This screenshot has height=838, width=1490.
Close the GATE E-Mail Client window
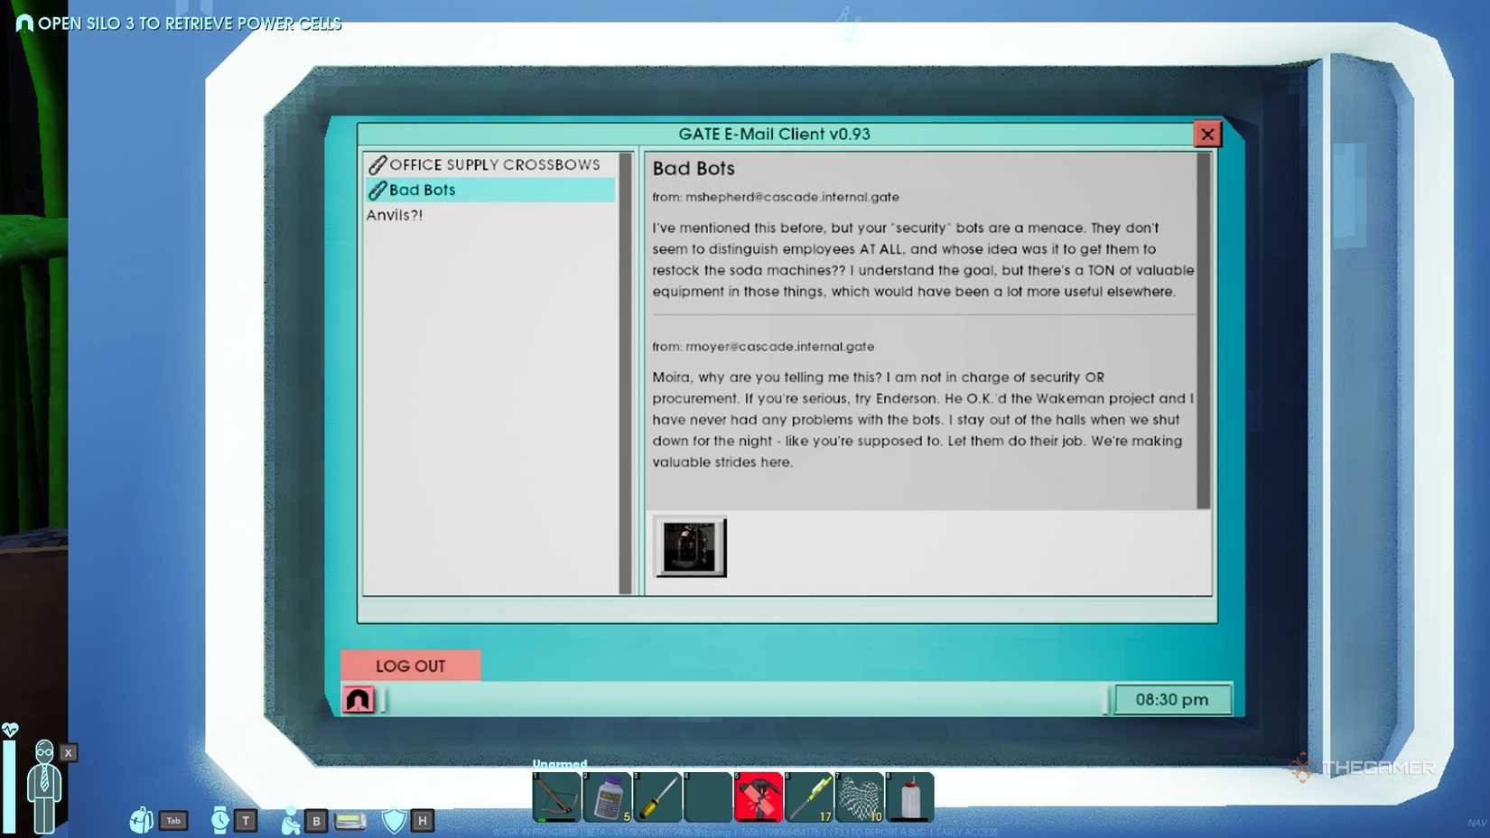point(1206,134)
